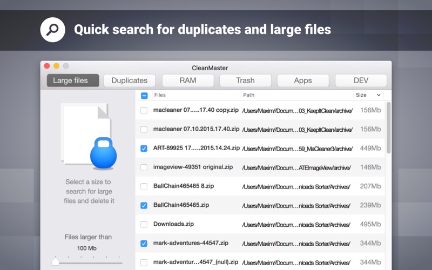Image resolution: width=432 pixels, height=270 pixels.
Task: Check BallChain465465 8.zip checkbox
Action: coord(144,186)
